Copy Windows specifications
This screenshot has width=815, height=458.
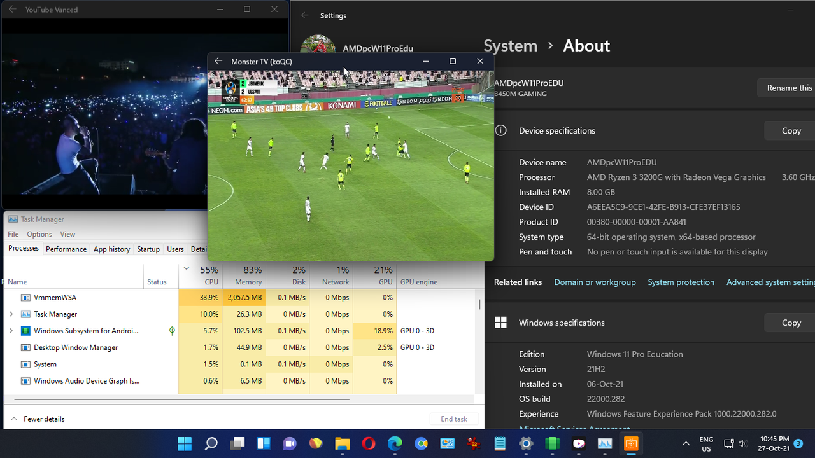[x=791, y=323]
